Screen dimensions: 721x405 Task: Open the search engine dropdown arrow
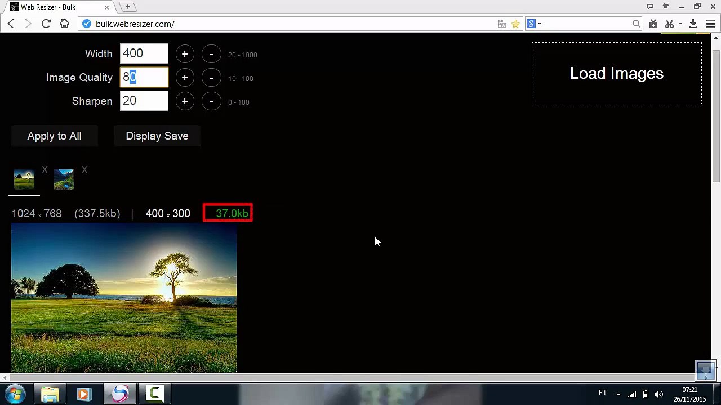(540, 24)
